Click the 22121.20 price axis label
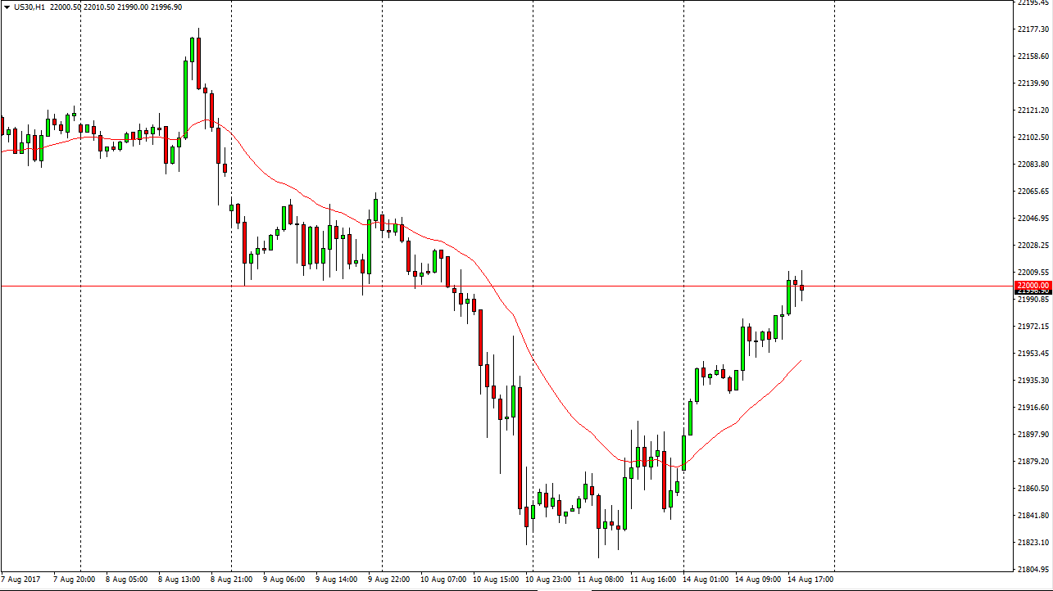The image size is (1053, 591). (1033, 110)
